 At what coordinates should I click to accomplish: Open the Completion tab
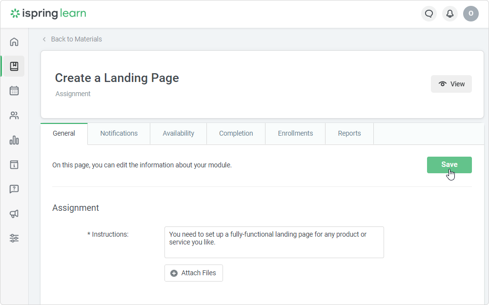(x=236, y=133)
